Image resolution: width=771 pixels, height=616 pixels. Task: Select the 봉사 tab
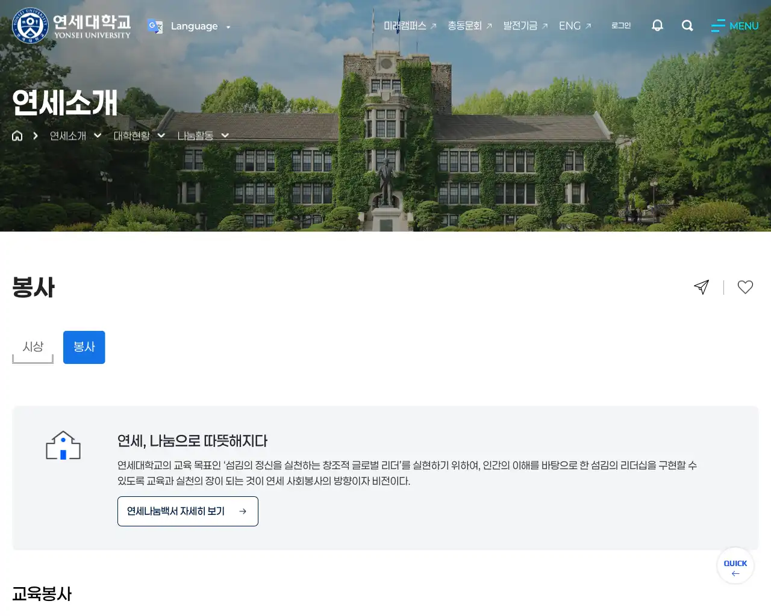84,347
